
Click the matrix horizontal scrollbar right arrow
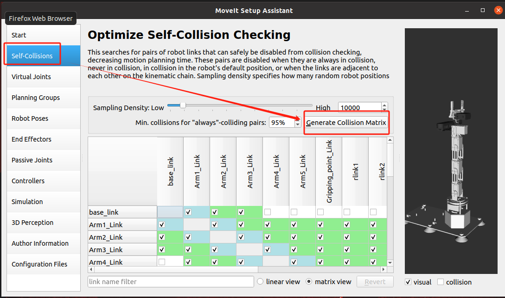click(383, 269)
